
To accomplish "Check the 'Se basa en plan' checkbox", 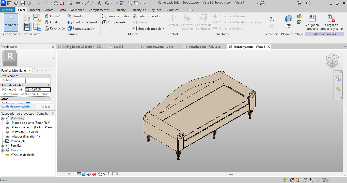I will 28,103.
